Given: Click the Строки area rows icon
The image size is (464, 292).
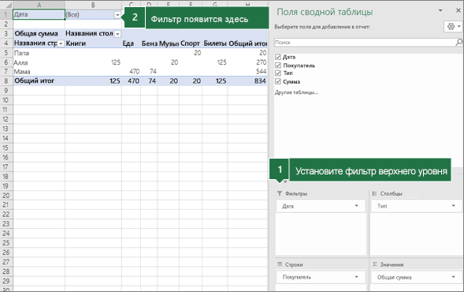Looking at the screenshot, I should 280,264.
